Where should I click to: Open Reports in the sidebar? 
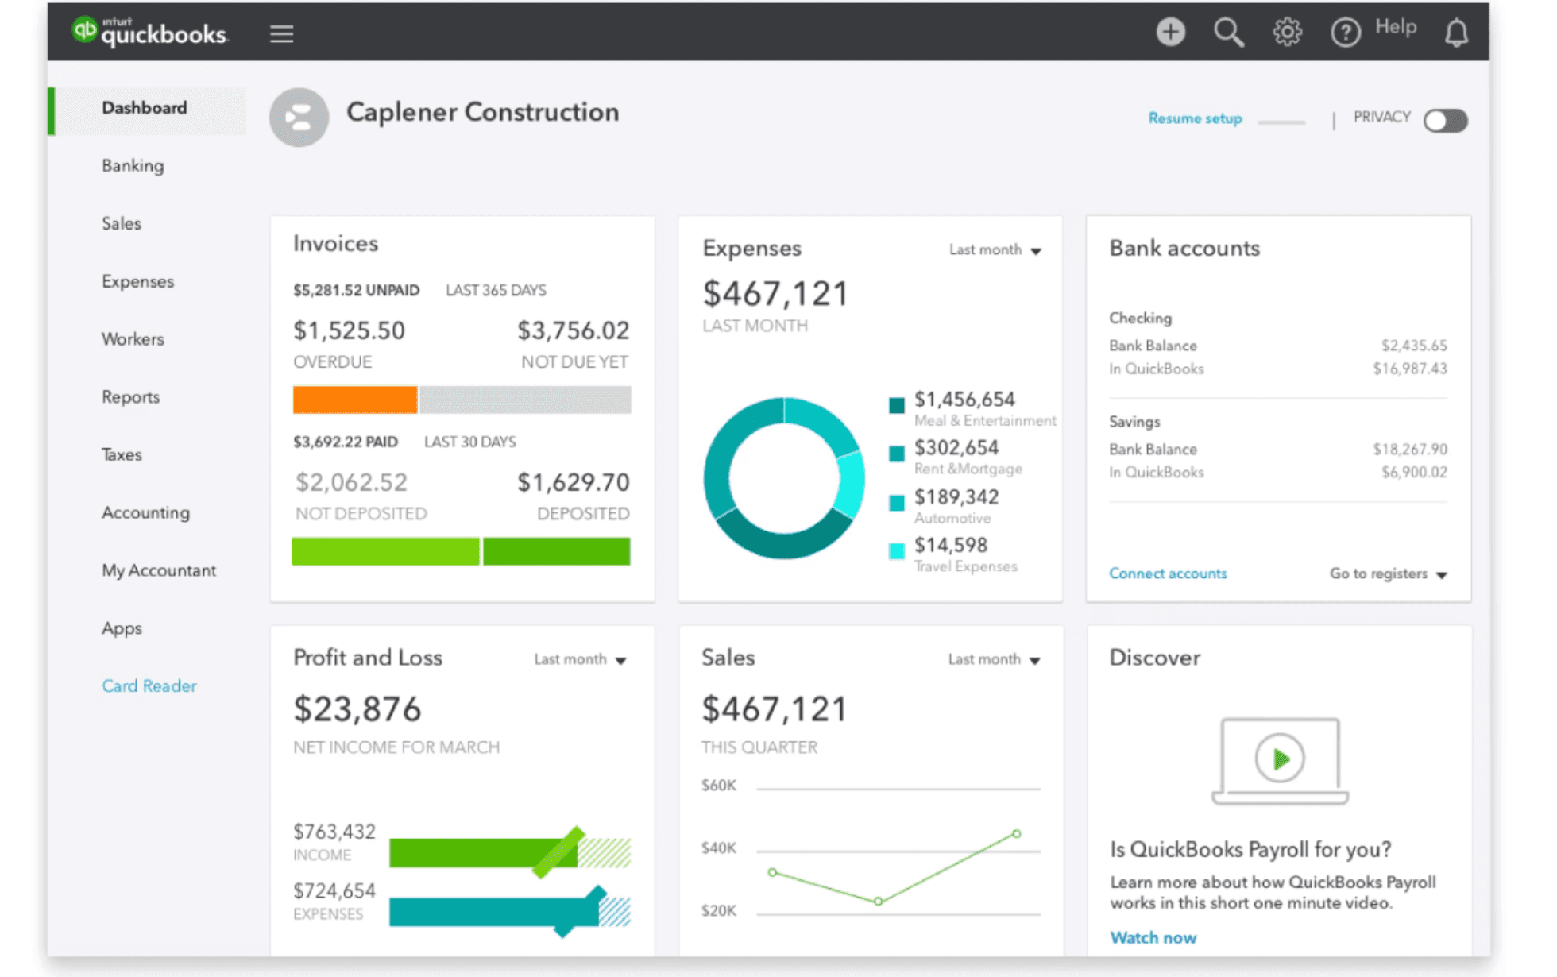click(130, 397)
